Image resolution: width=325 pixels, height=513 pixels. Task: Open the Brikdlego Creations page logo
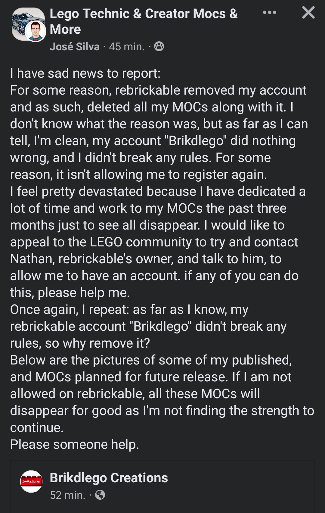[31, 481]
